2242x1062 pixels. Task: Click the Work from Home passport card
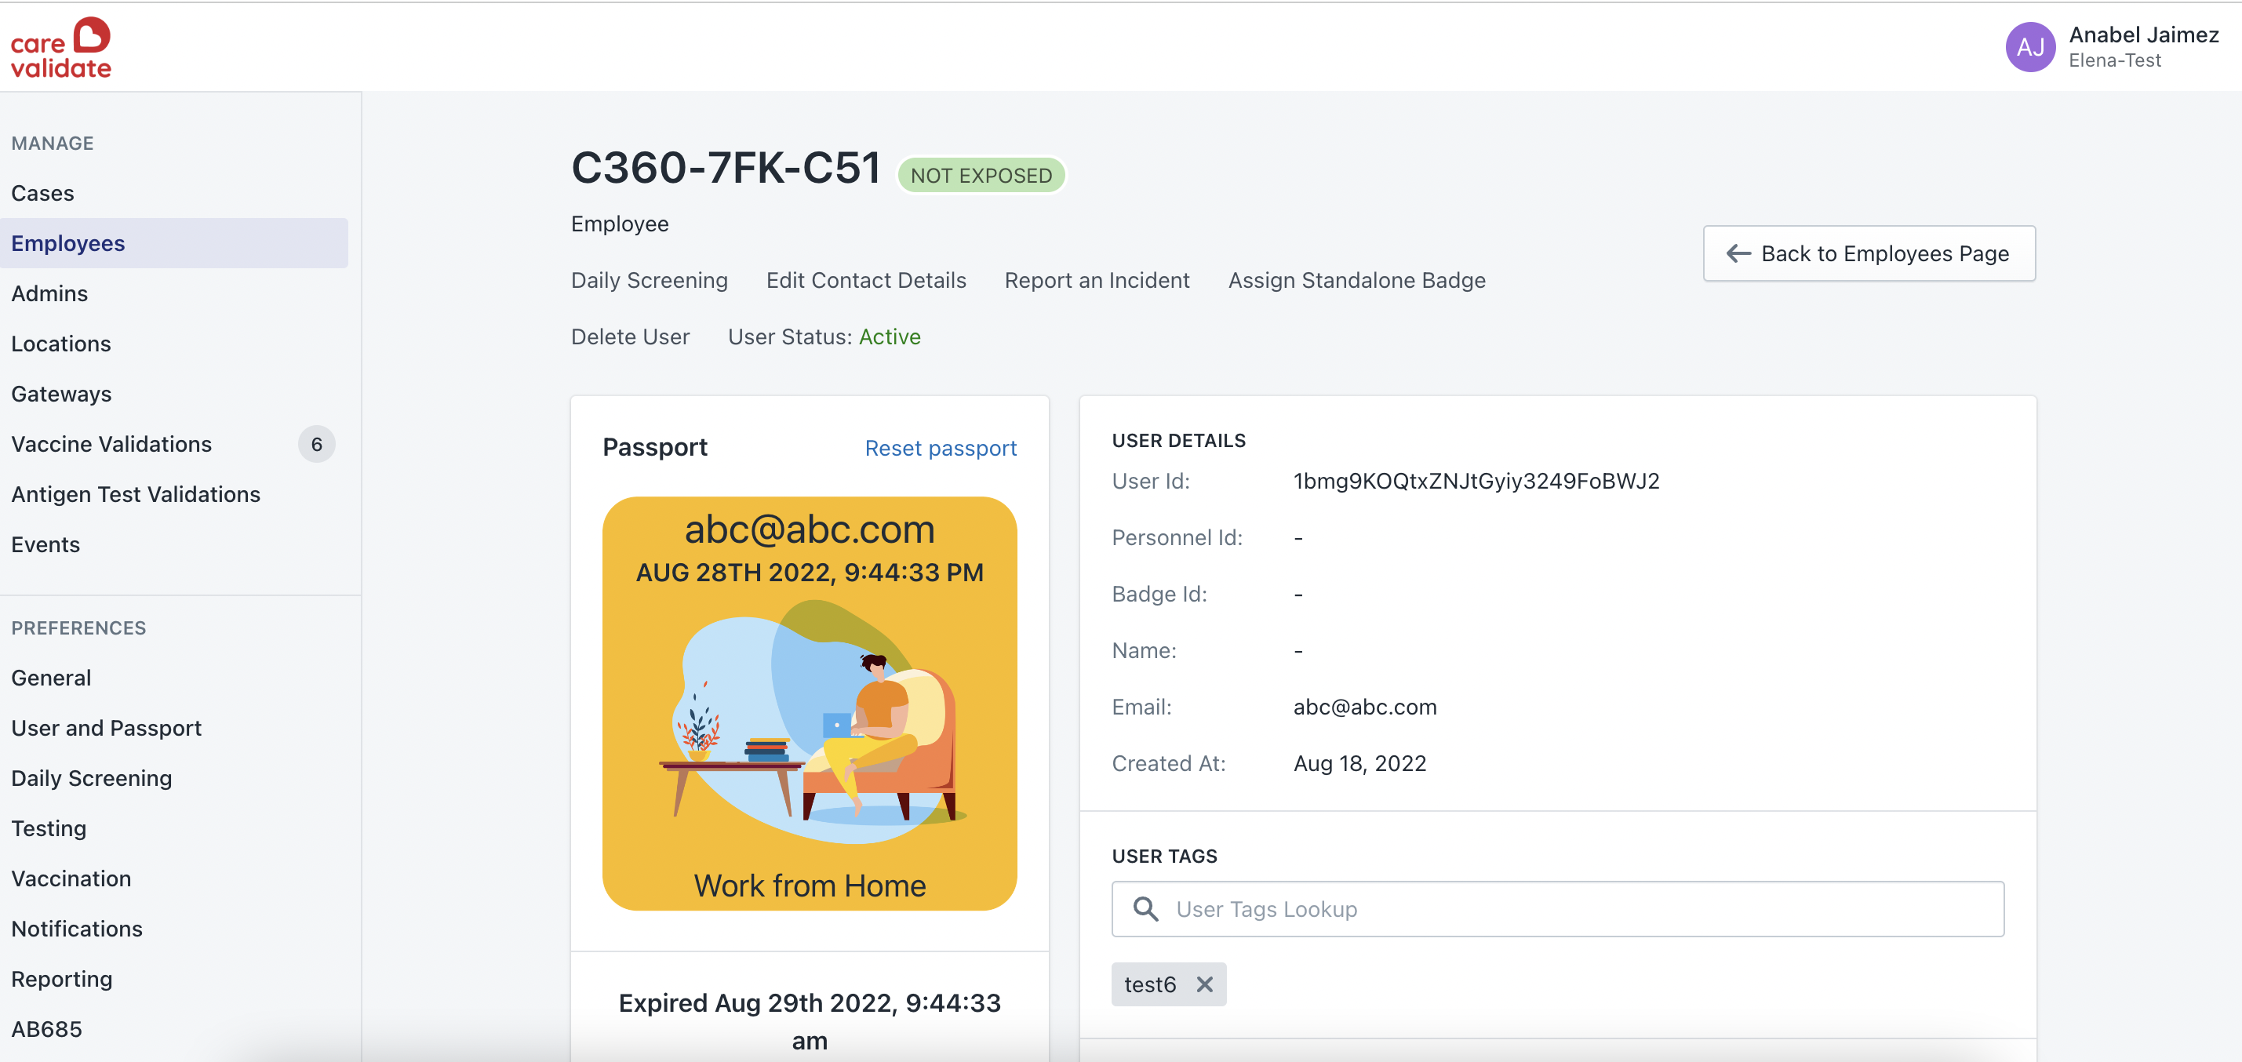click(810, 704)
